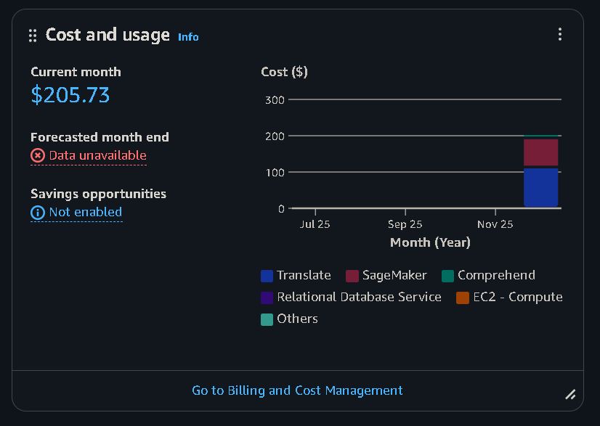This screenshot has height=426, width=600.
Task: Open the Info link next to Cost and usage
Action: (x=188, y=37)
